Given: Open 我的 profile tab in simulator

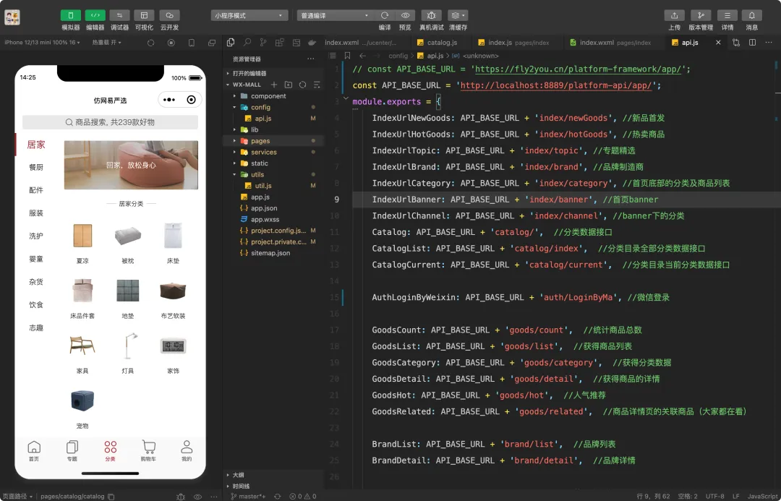Looking at the screenshot, I should (187, 450).
